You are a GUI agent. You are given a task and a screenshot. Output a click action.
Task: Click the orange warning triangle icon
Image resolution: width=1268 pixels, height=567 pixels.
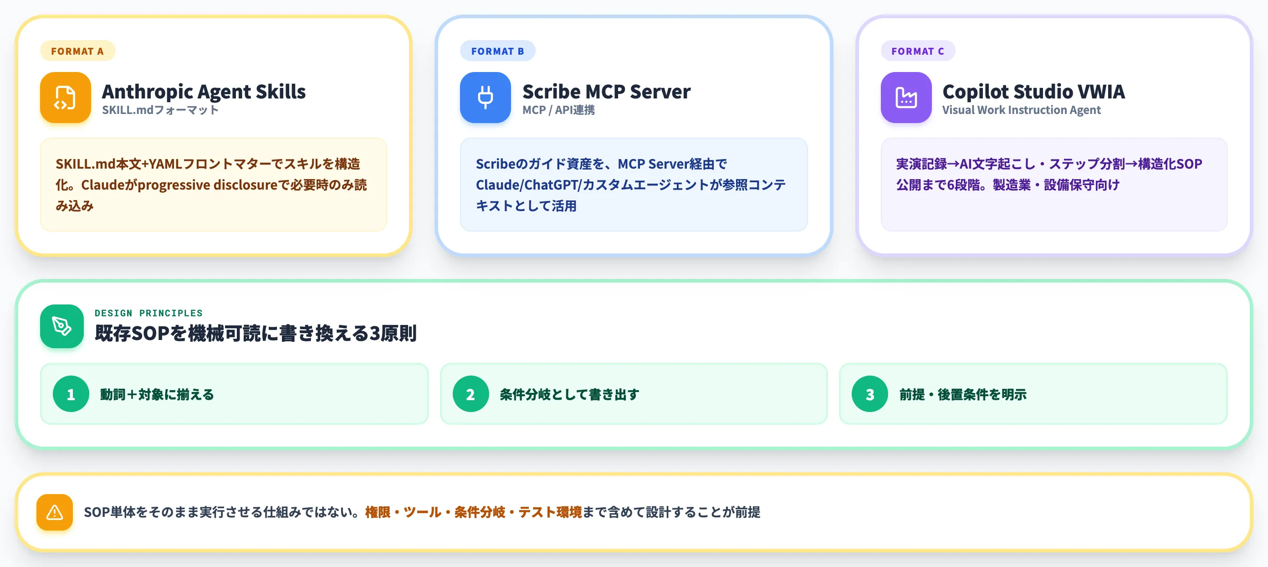(55, 512)
